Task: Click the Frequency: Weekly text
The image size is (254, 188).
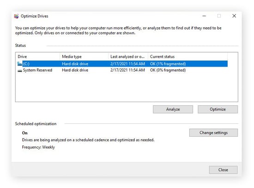Action: click(x=38, y=147)
